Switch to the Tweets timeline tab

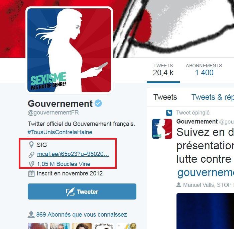[x=165, y=97]
